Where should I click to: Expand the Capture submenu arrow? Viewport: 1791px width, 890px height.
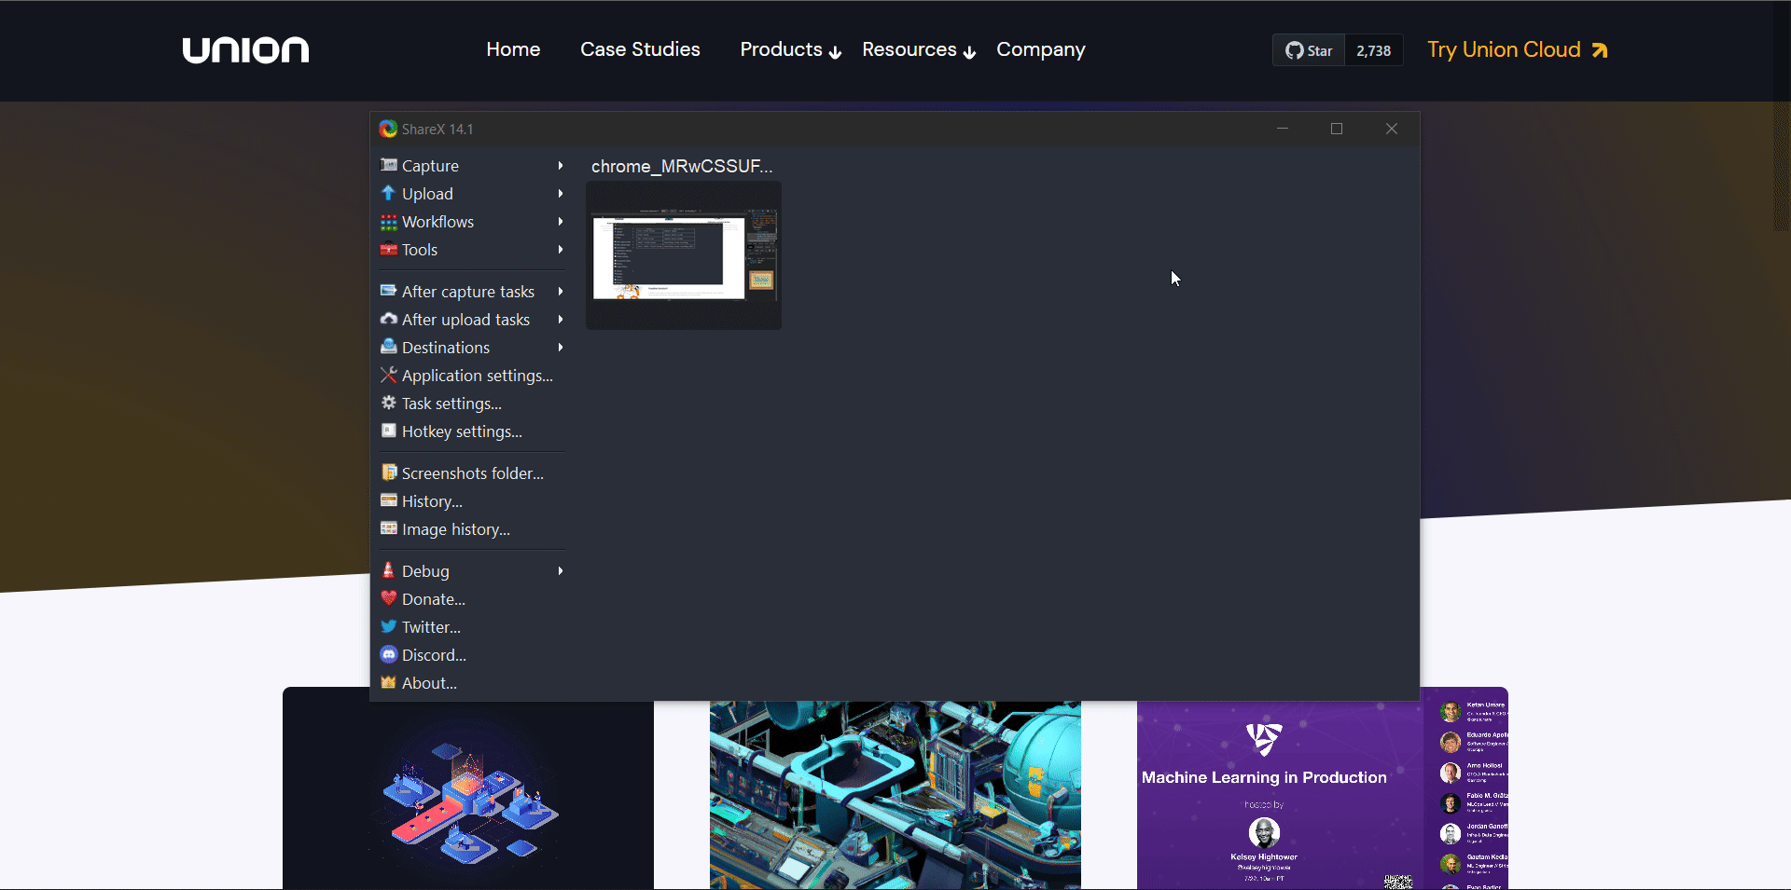(561, 165)
